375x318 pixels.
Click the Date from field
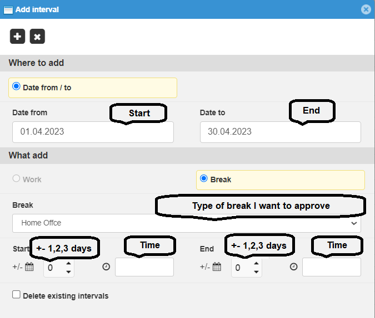(93, 132)
